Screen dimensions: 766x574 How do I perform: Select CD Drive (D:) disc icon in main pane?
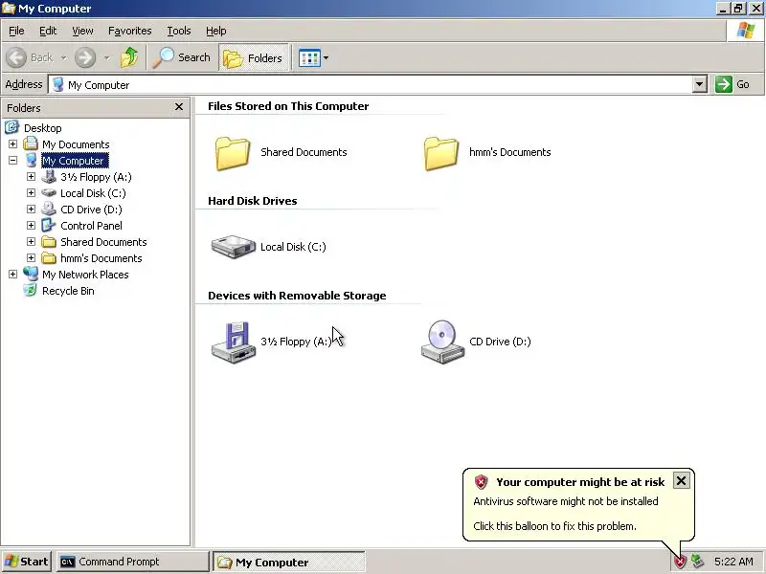point(442,342)
